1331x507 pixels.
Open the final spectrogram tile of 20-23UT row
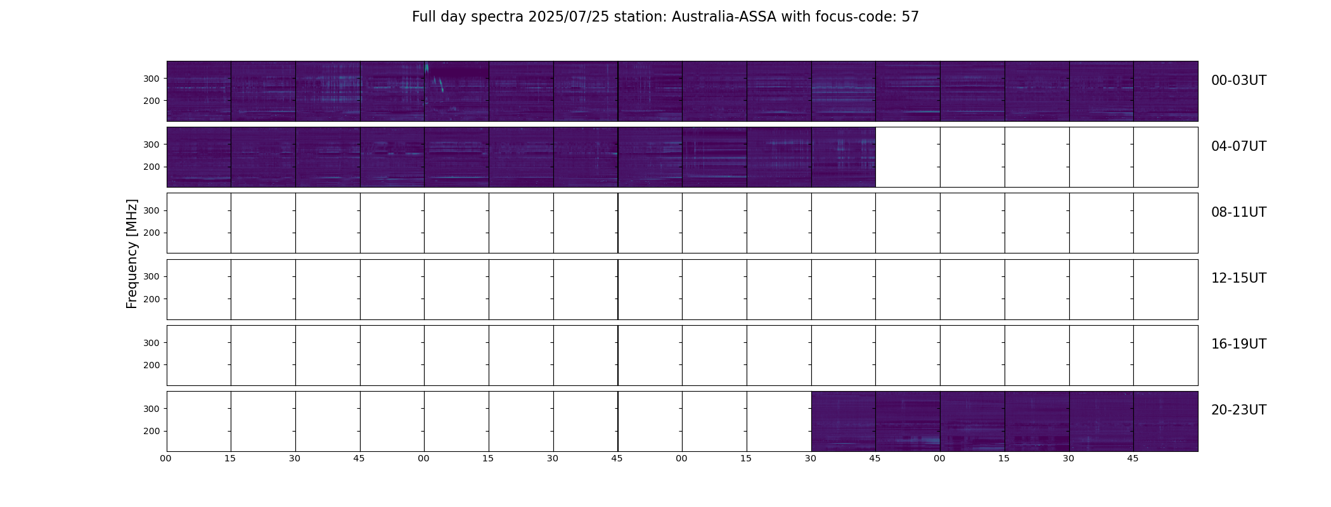click(1166, 421)
